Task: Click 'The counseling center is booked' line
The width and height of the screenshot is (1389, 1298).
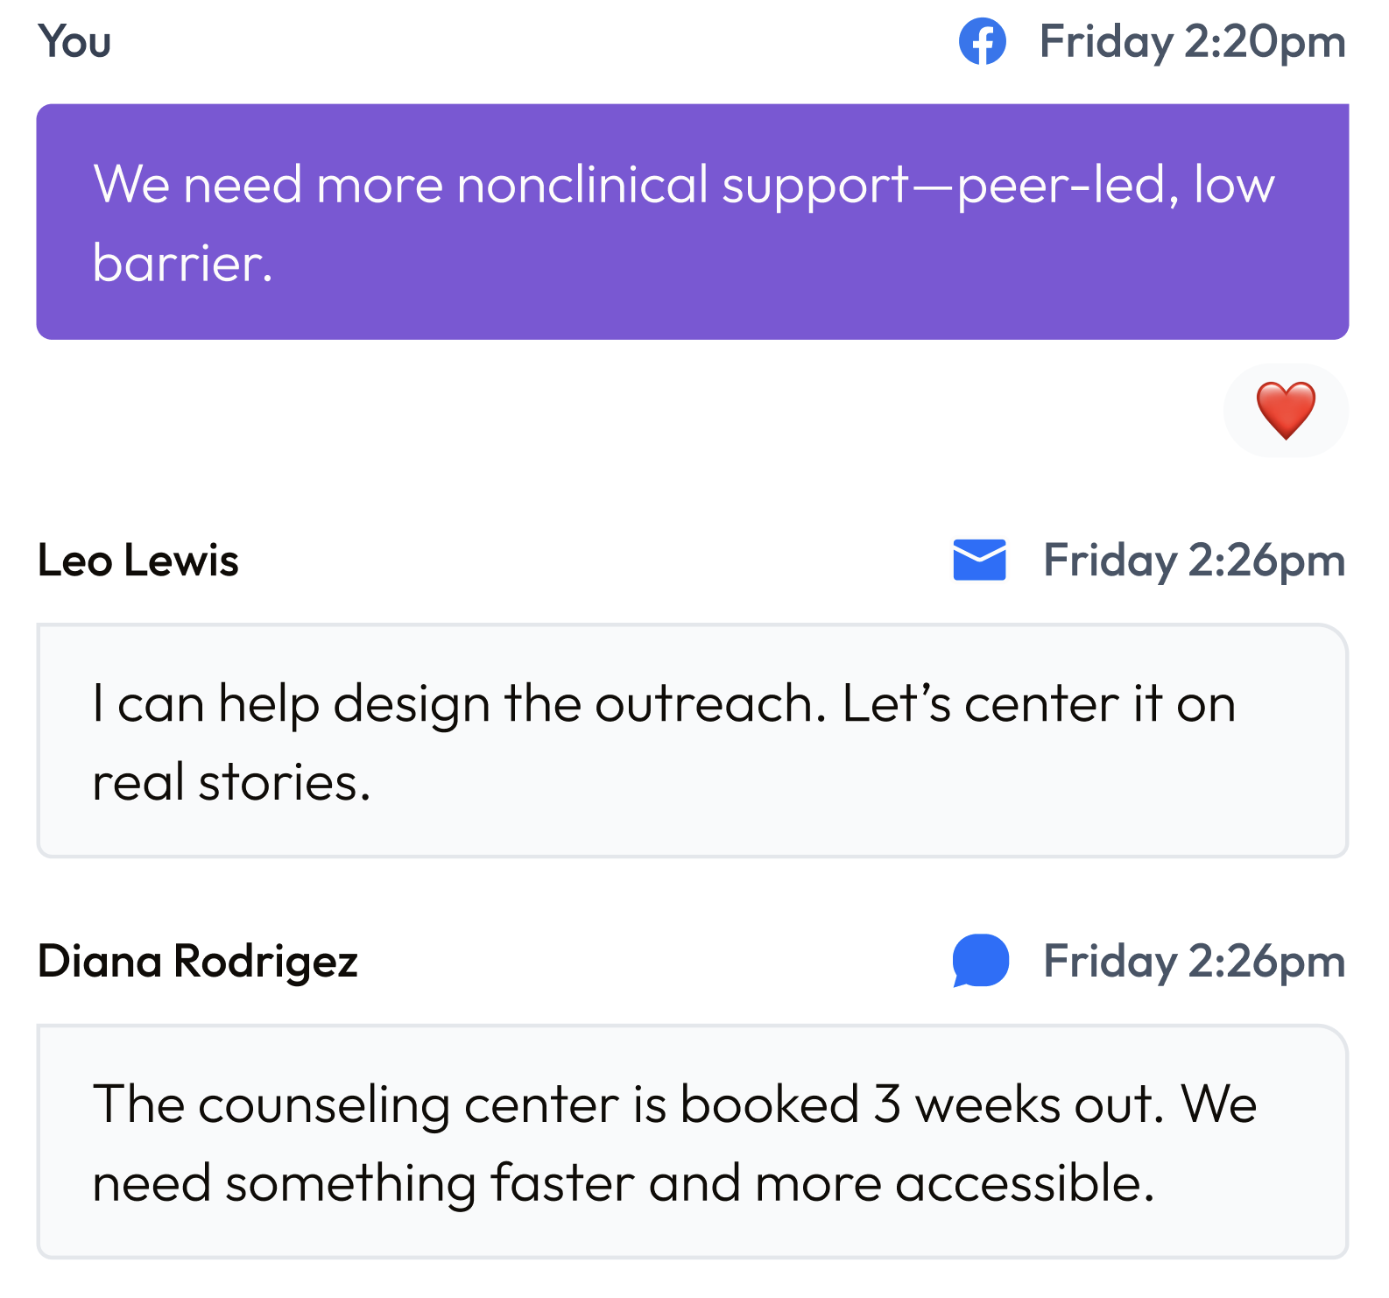Action: tap(674, 1104)
